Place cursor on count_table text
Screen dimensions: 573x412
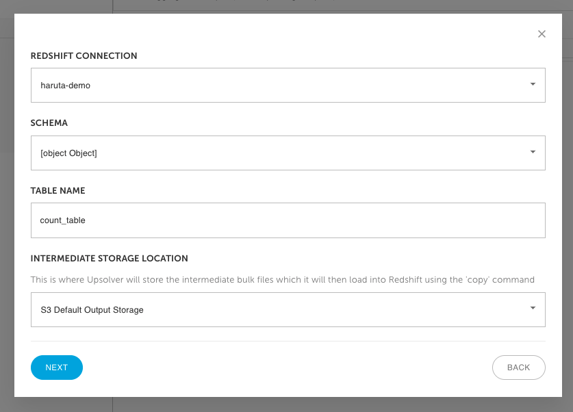(x=62, y=220)
